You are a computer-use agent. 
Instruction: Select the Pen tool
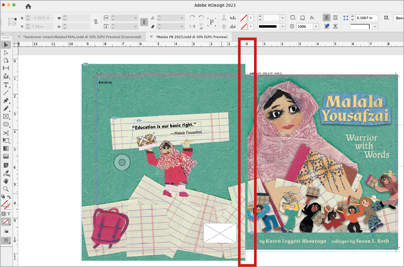tap(6, 101)
